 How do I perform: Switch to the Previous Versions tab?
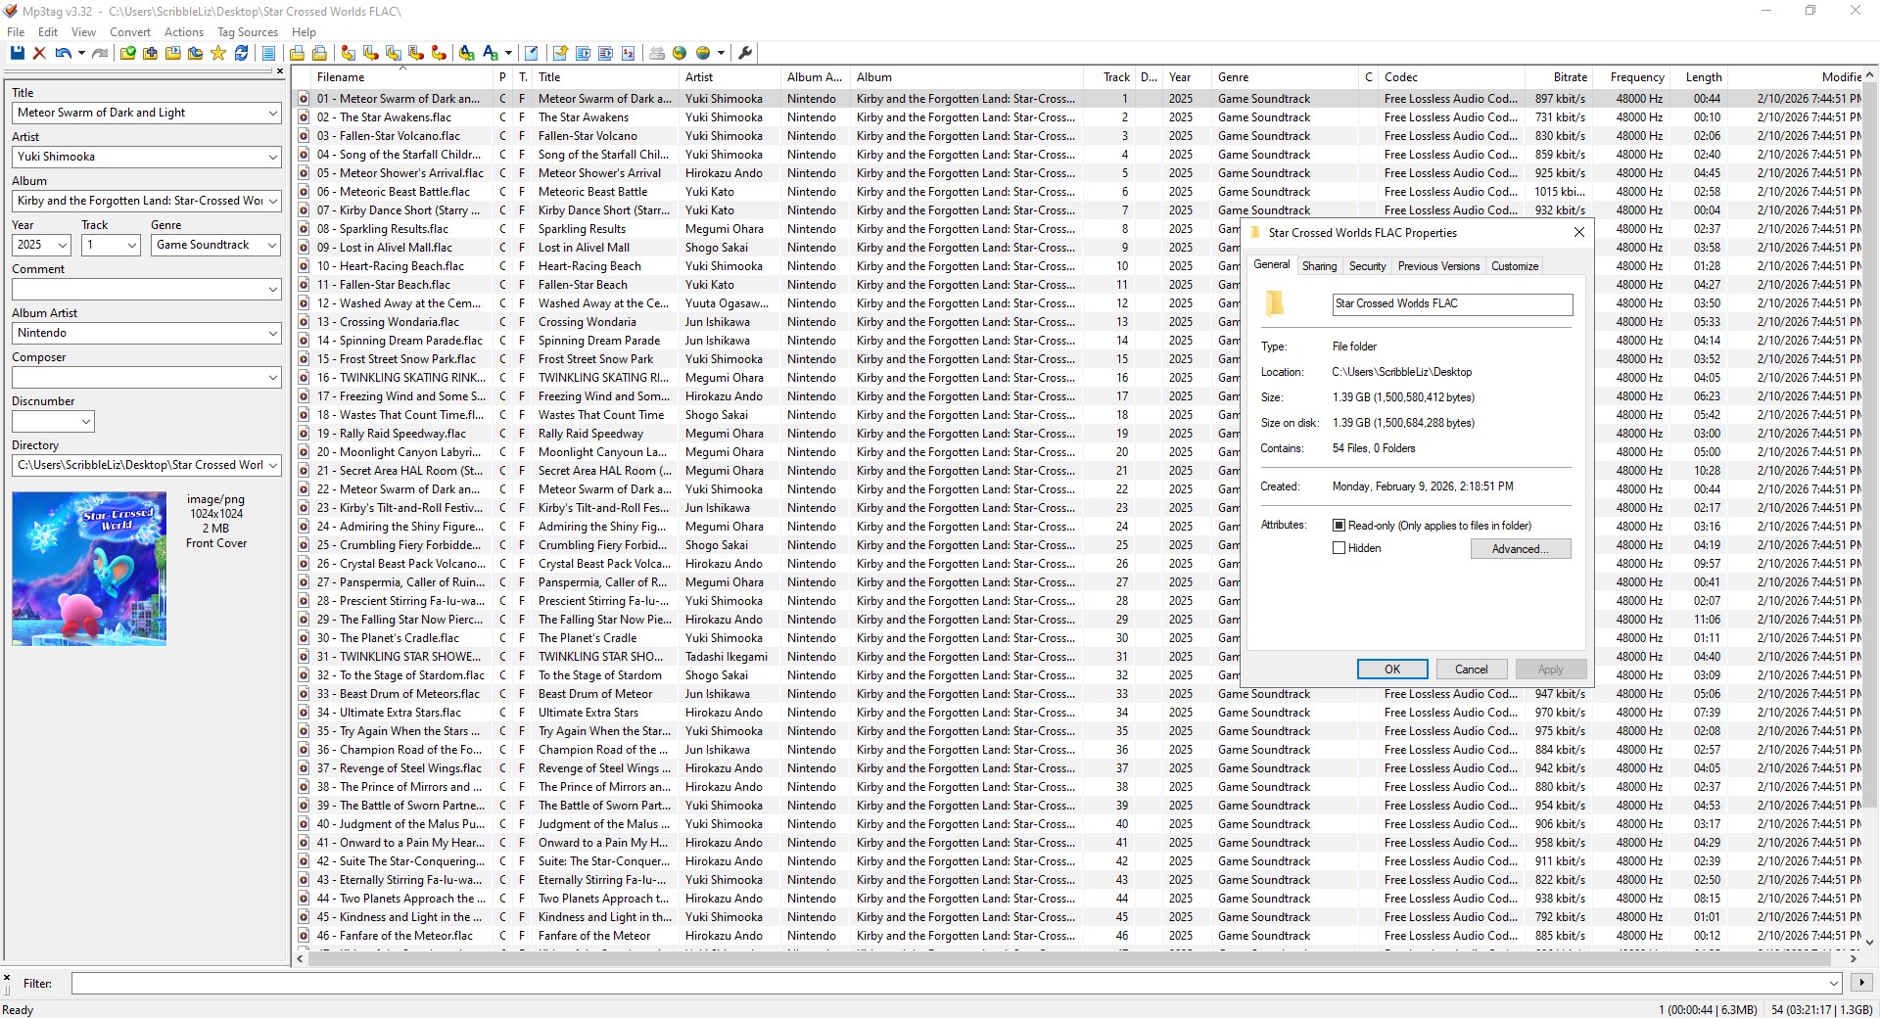pos(1437,266)
